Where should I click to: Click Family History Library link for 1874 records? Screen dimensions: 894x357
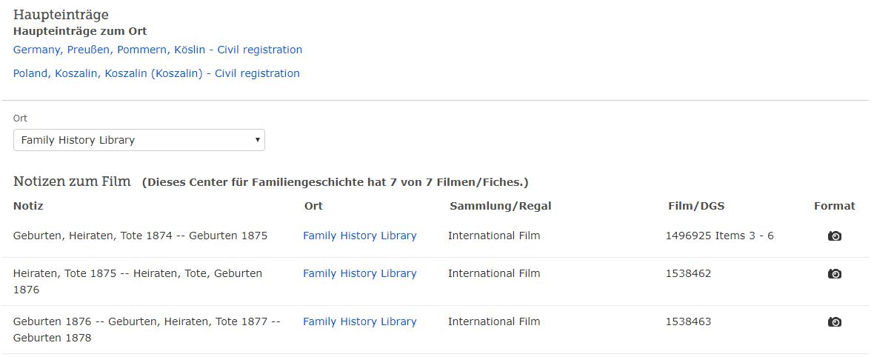pos(359,236)
